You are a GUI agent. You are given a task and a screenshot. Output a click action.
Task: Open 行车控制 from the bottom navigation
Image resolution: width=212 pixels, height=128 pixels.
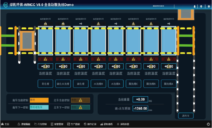(40, 124)
